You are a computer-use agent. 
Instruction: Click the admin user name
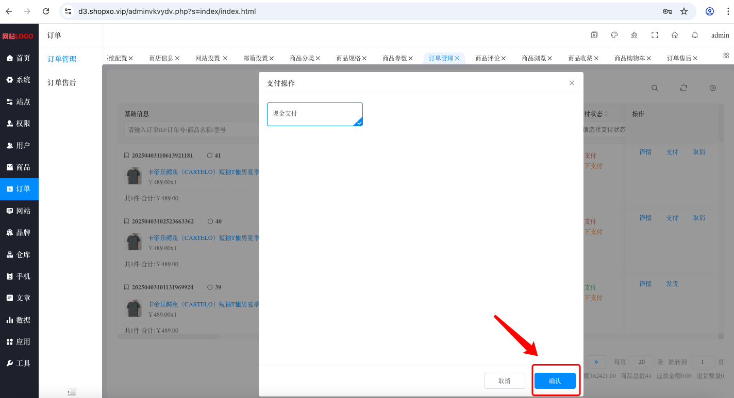pyautogui.click(x=720, y=36)
